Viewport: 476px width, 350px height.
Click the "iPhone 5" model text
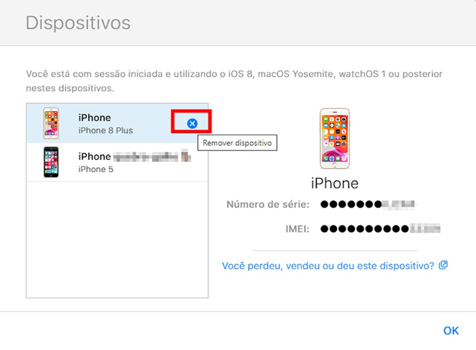(96, 169)
